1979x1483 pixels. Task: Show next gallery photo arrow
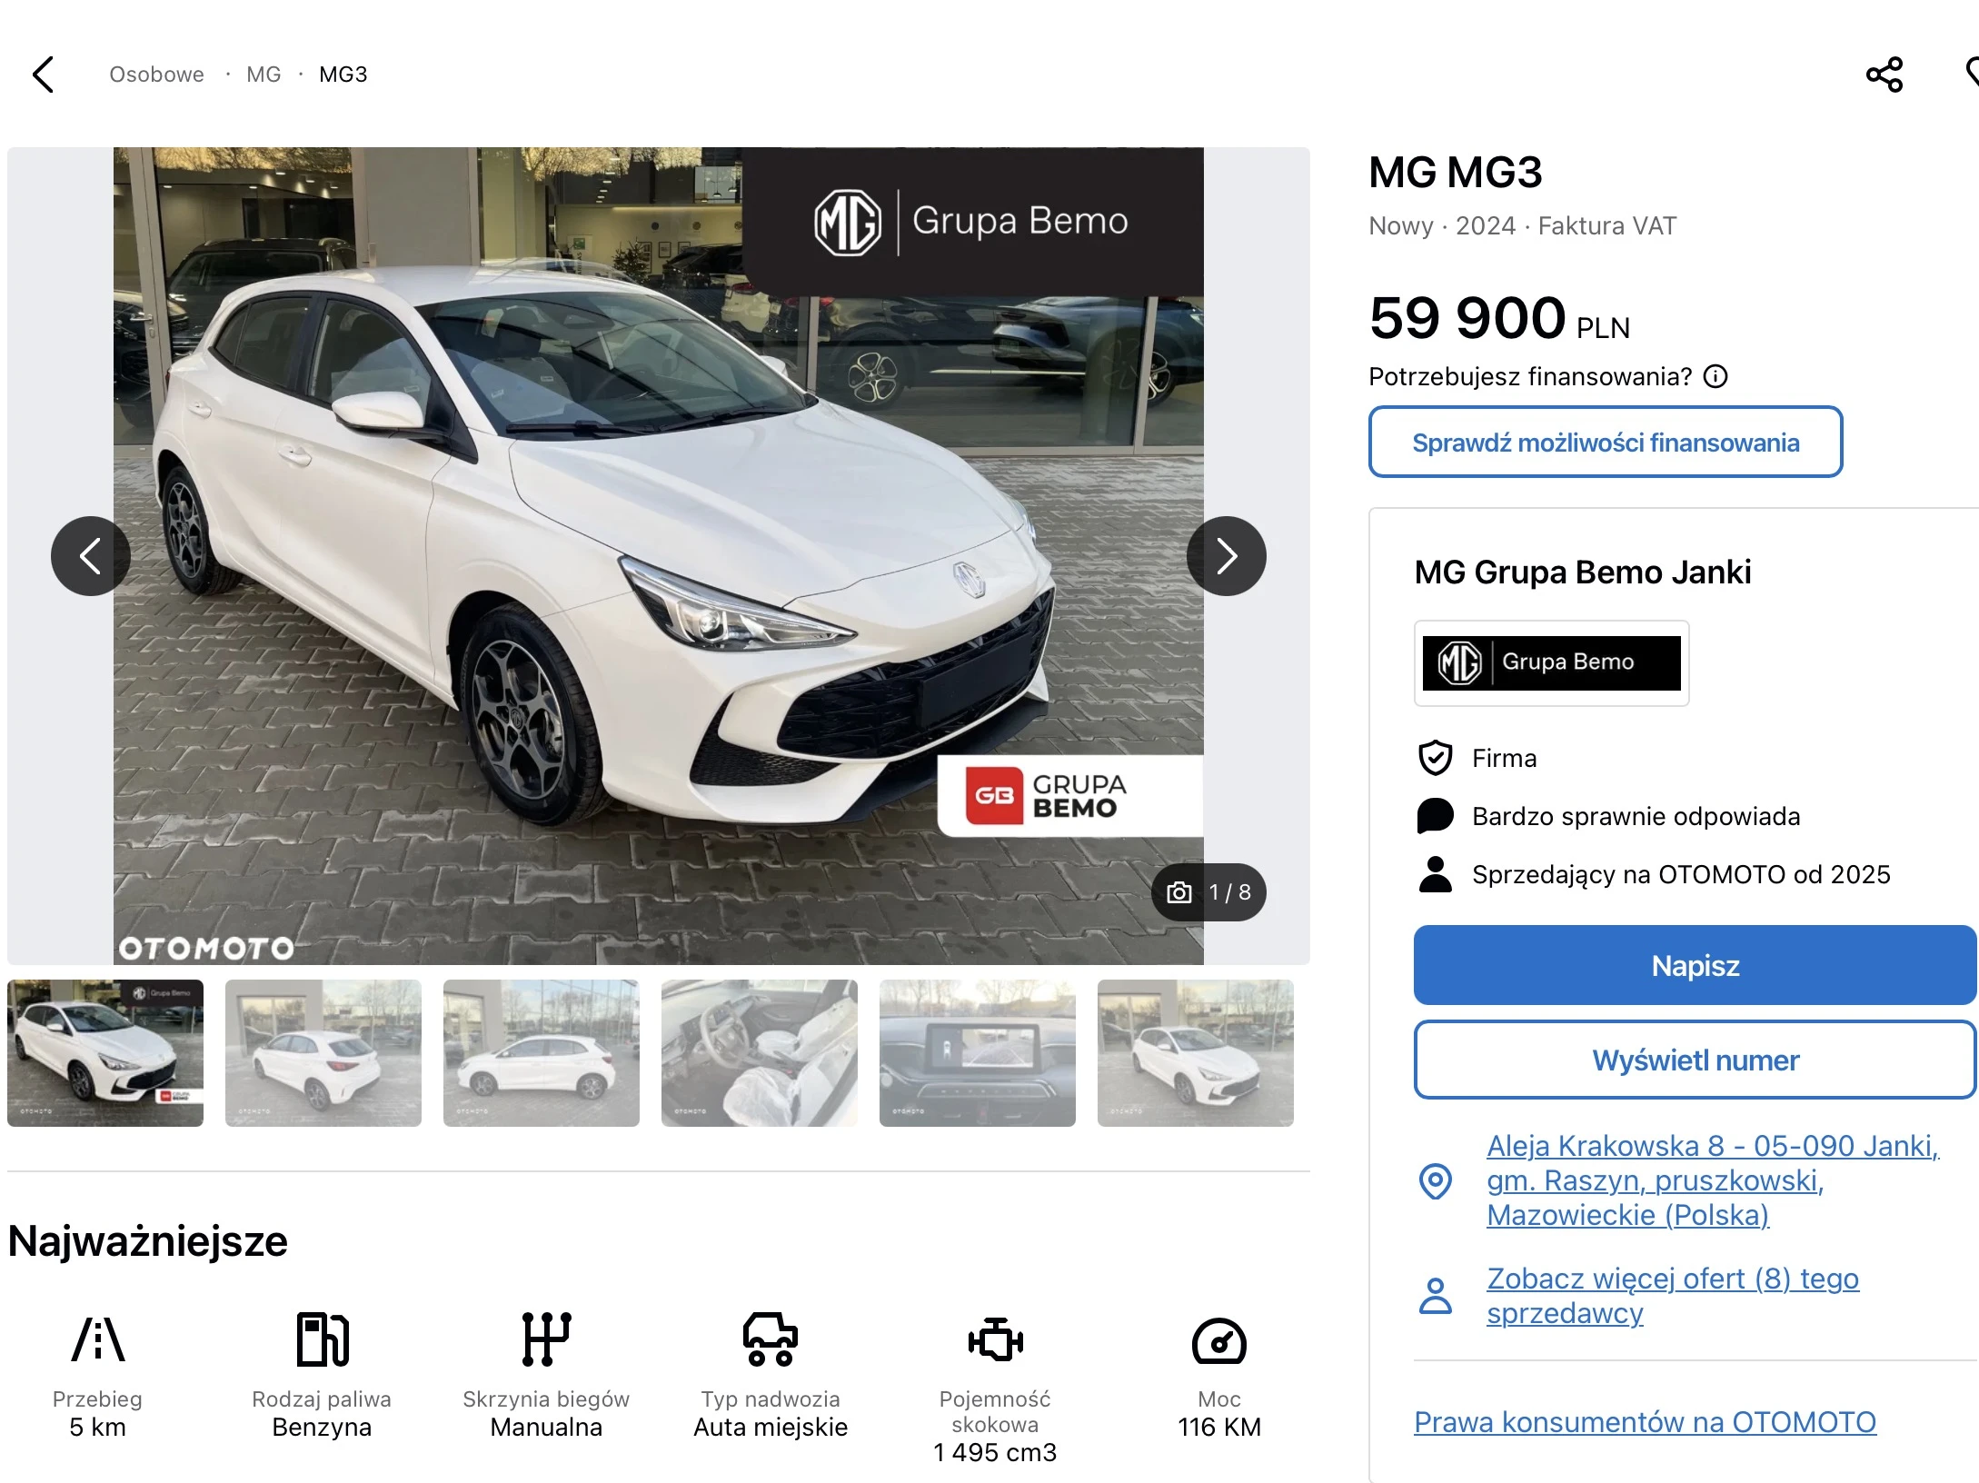click(x=1226, y=556)
